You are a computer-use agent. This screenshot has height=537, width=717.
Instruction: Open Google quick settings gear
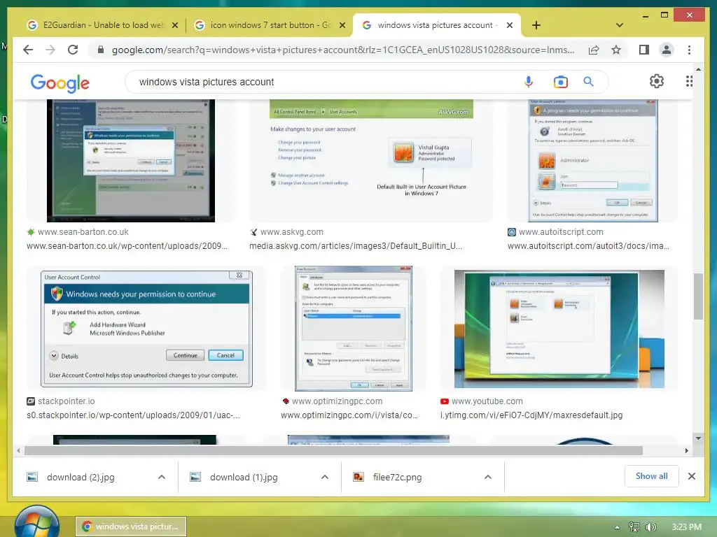[657, 81]
